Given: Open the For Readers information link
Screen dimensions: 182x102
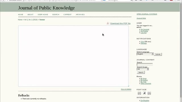Looking at the screenshot, I should point(145,101).
